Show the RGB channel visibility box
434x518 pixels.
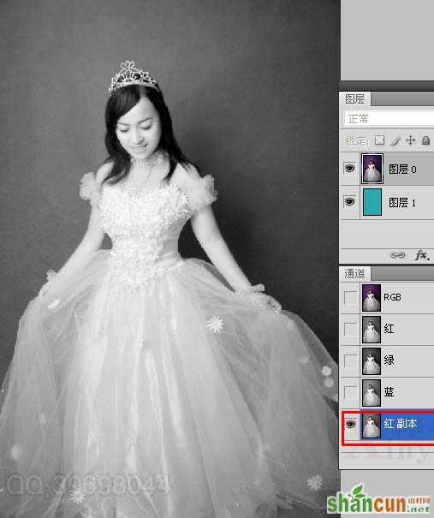point(350,297)
